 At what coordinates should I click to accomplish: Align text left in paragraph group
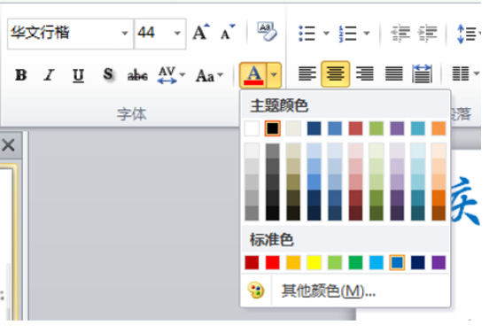(307, 74)
